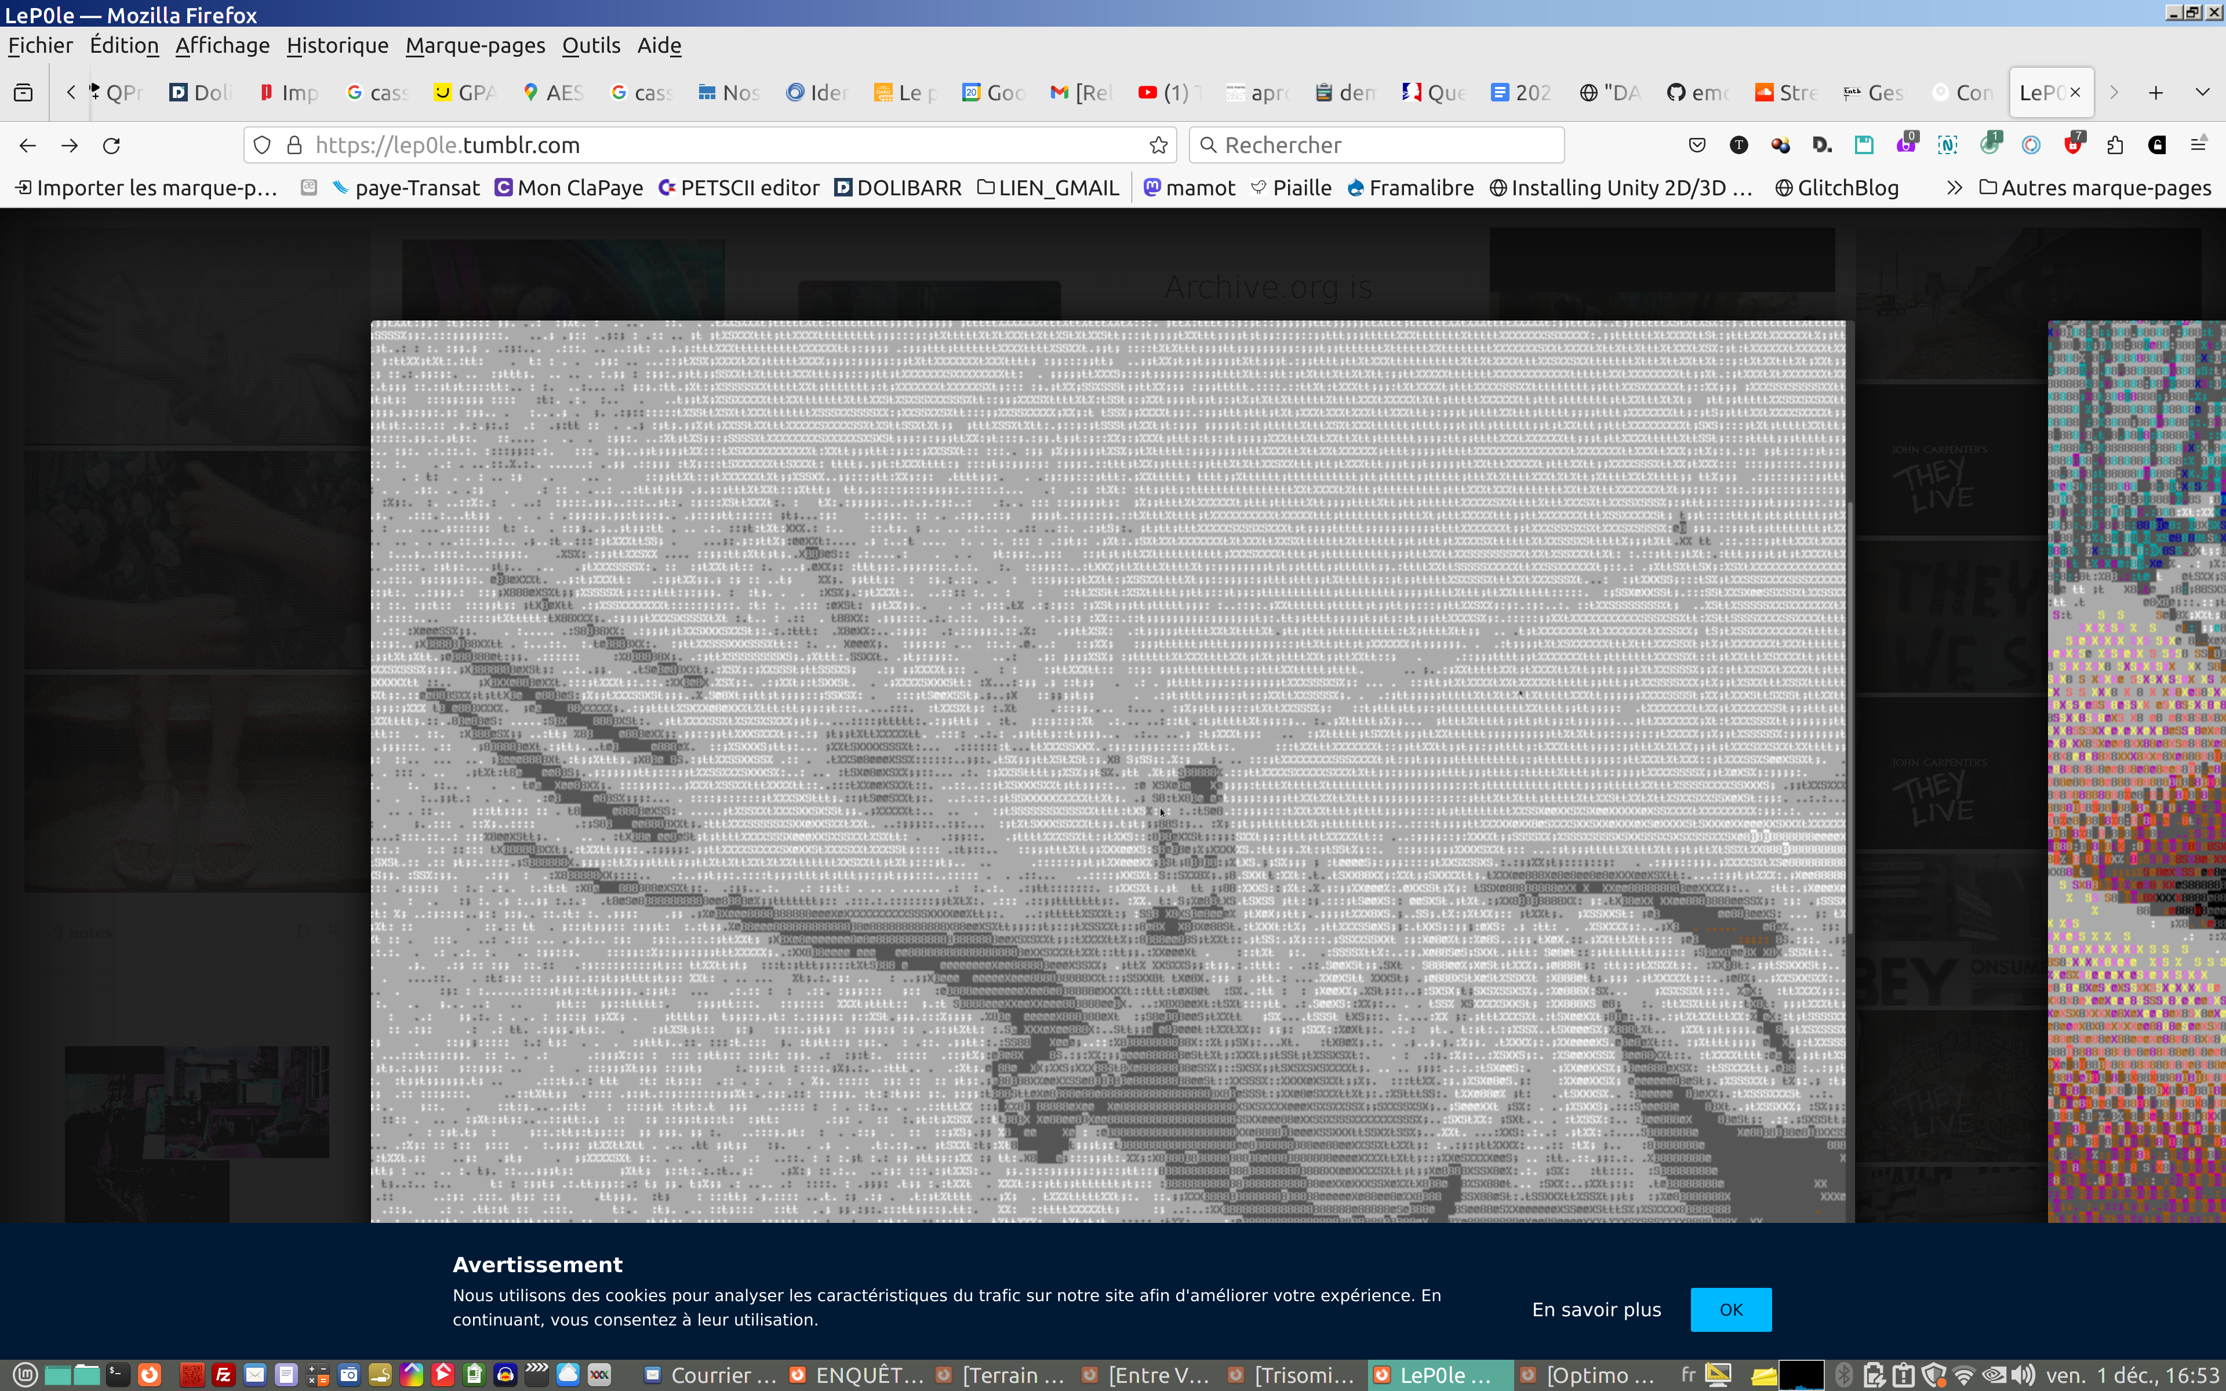Open the Autres marque-pages folder
This screenshot has width=2226, height=1391.
2096,188
